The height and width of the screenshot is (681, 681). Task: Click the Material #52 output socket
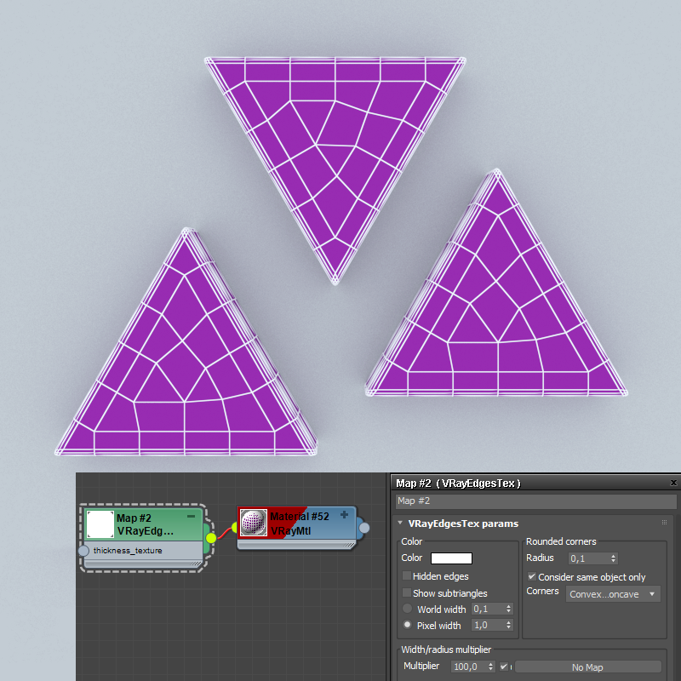[x=364, y=528]
